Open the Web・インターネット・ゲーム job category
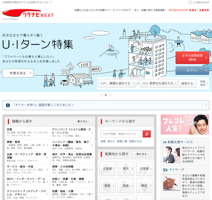 pos(27,182)
